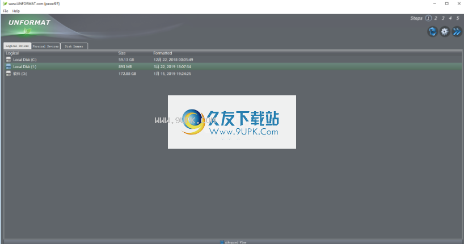
Task: Select the 软件 (D:) row
Action: [x=233, y=73]
